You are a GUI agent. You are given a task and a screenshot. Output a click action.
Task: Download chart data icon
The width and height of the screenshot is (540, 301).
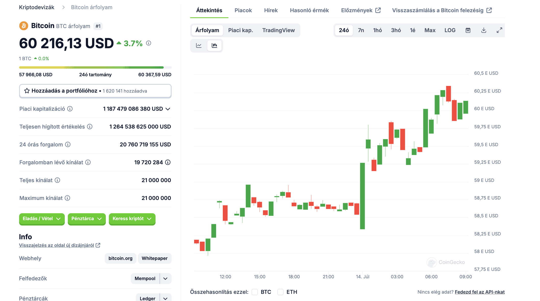(x=484, y=30)
